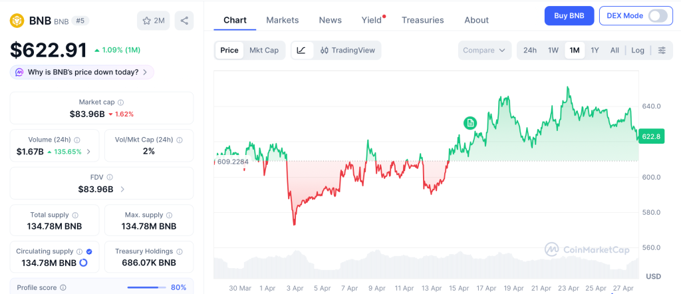Open chart settings sliders icon
681x294 pixels.
coord(662,51)
